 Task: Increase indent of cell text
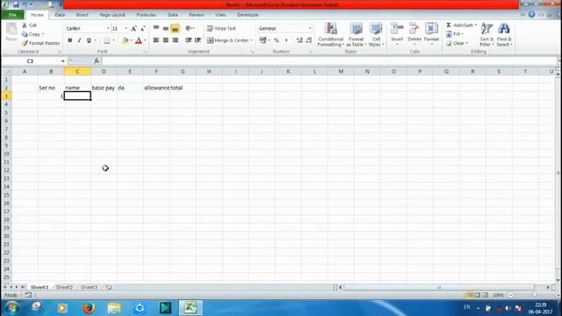[198, 40]
